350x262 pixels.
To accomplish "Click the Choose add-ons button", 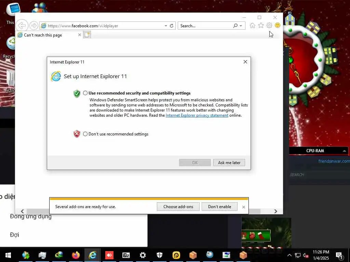I will click(x=178, y=206).
